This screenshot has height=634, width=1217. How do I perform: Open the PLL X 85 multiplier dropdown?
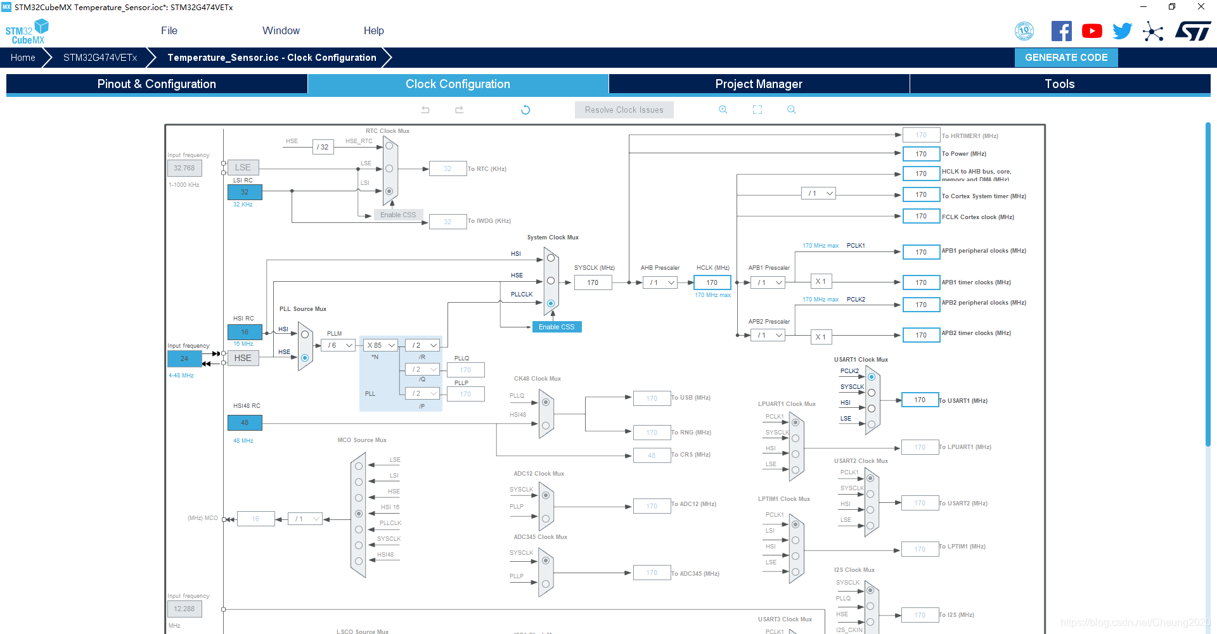click(381, 345)
